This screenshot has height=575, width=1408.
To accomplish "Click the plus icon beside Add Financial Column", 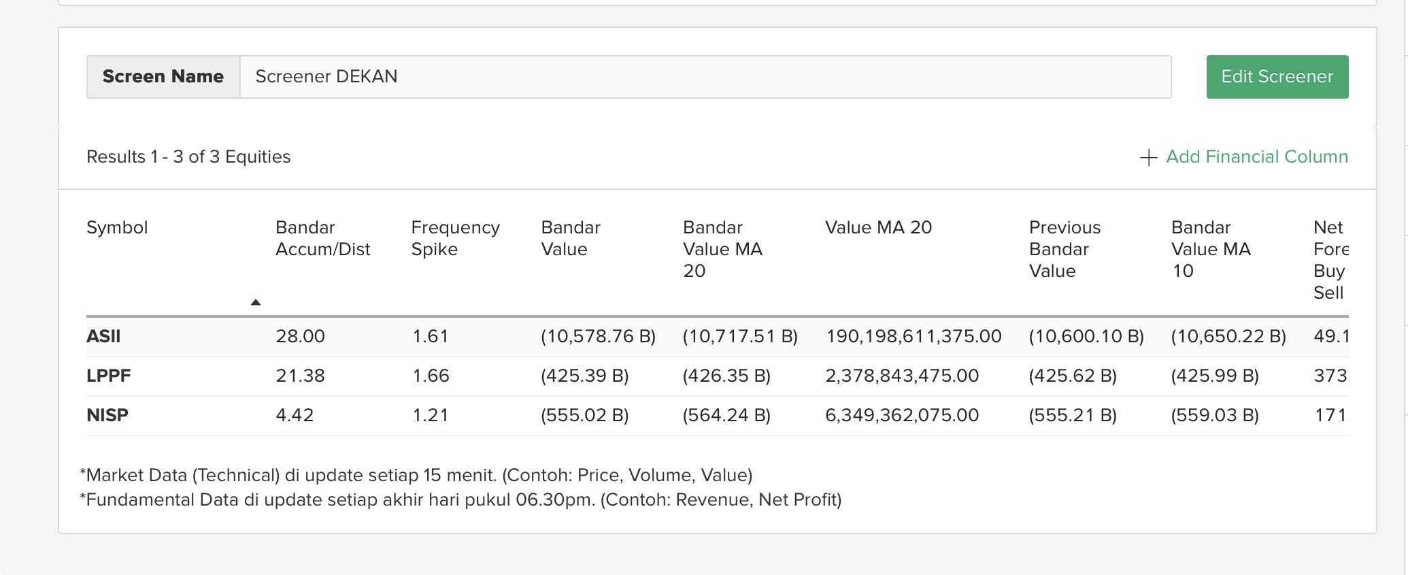I will tap(1148, 158).
